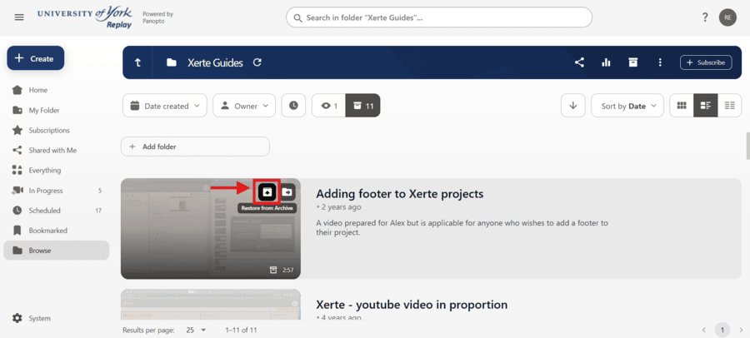
Task: Open Scheduled in the sidebar
Action: (57, 211)
